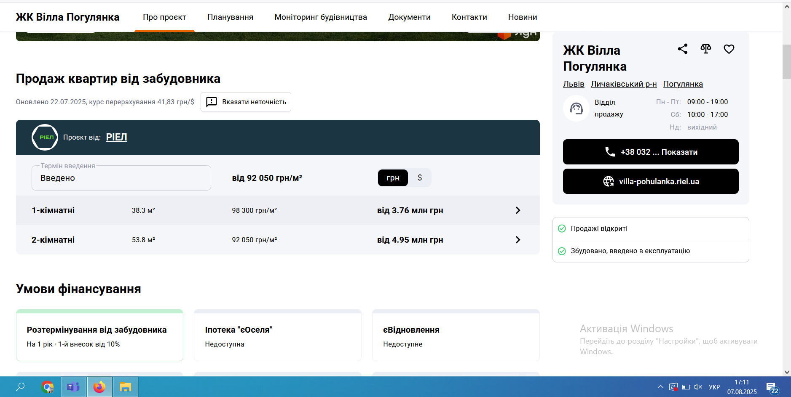Screen dimensions: 791x397
Task: Click the Продажі відкриті status
Action: 599,228
